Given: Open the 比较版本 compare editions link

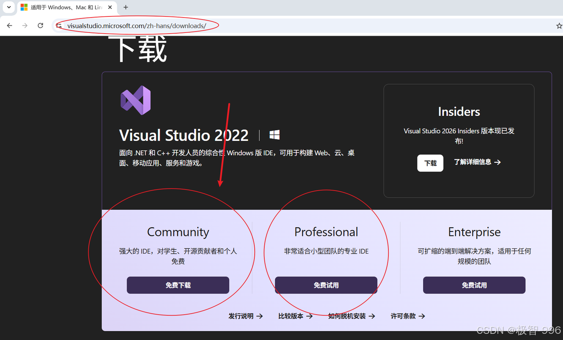Looking at the screenshot, I should [x=296, y=316].
